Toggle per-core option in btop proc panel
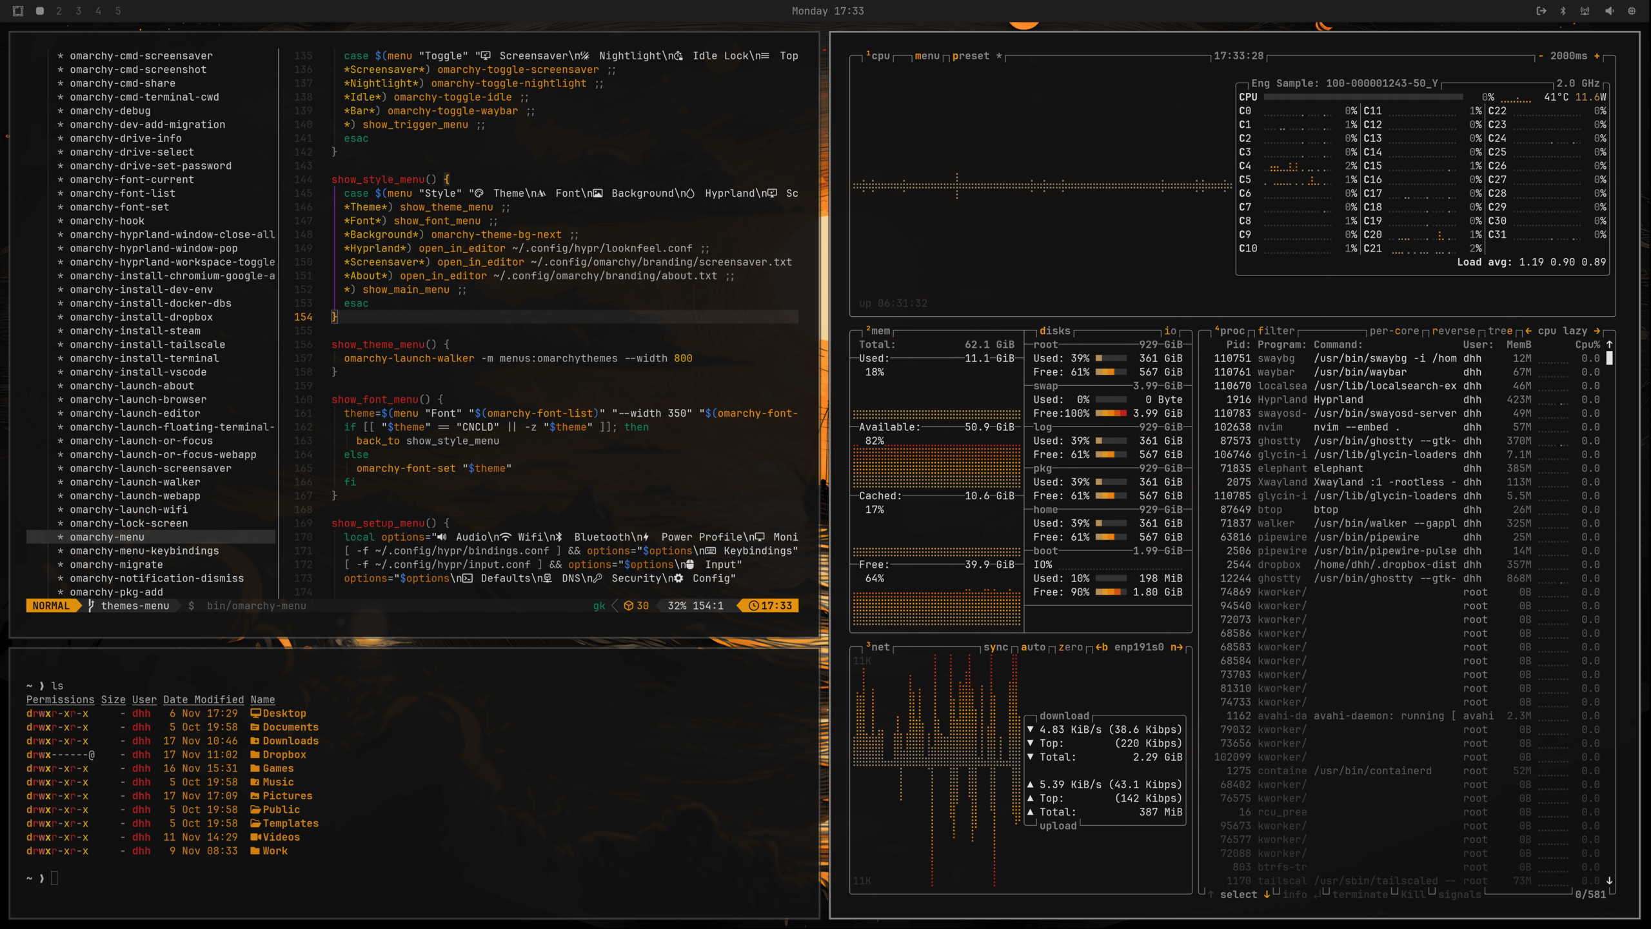The height and width of the screenshot is (929, 1651). 1394,331
